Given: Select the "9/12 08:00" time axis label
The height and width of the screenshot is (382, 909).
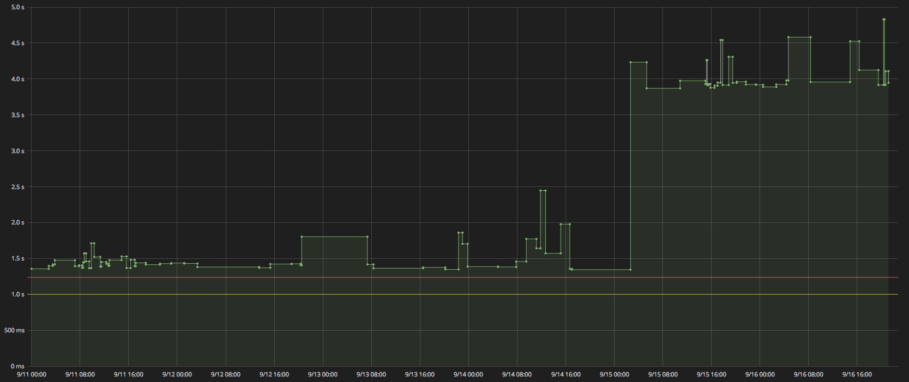Looking at the screenshot, I should (226, 374).
